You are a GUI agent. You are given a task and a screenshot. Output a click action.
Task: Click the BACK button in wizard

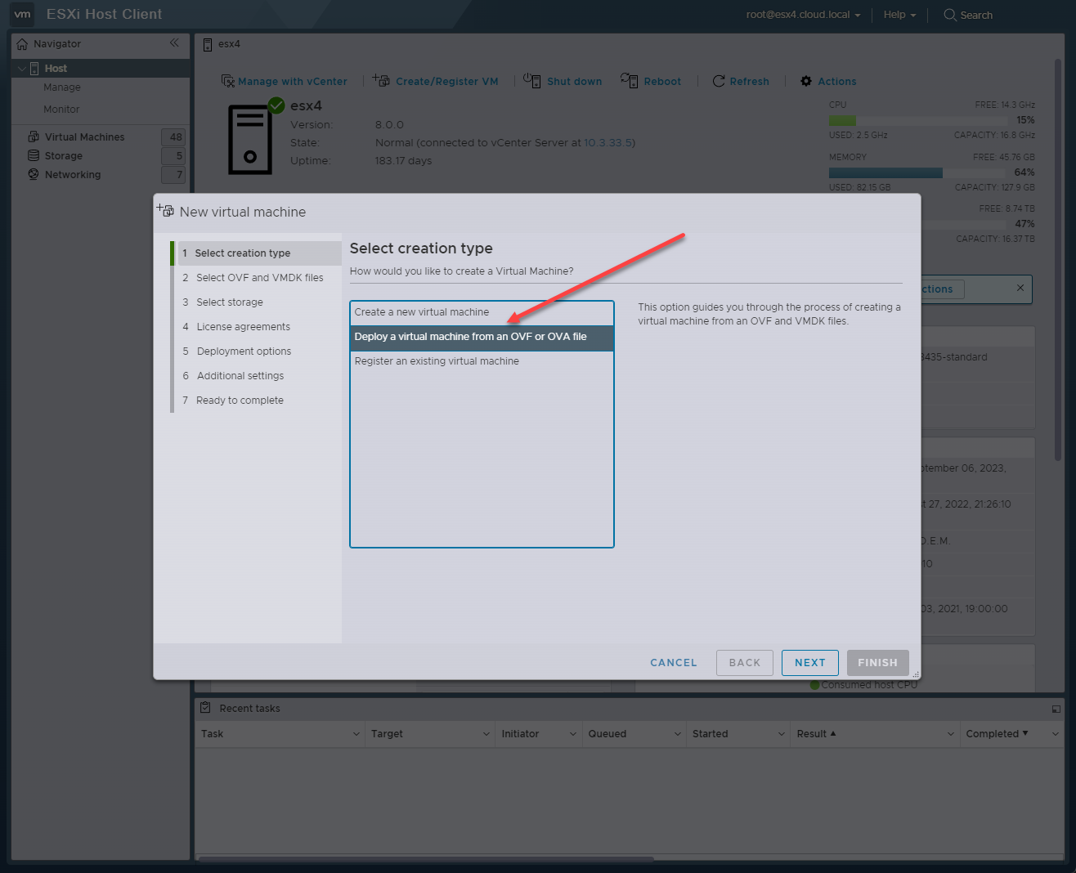pyautogui.click(x=745, y=663)
